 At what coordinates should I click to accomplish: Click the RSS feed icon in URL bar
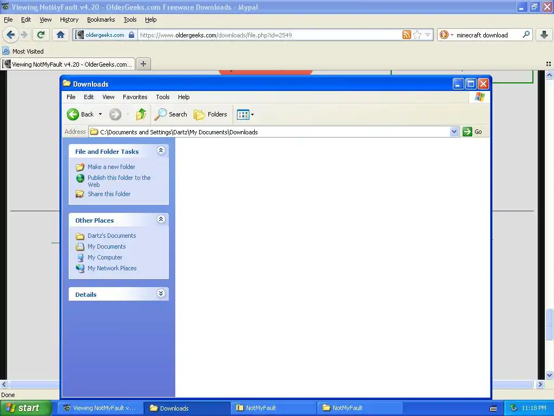pyautogui.click(x=407, y=35)
